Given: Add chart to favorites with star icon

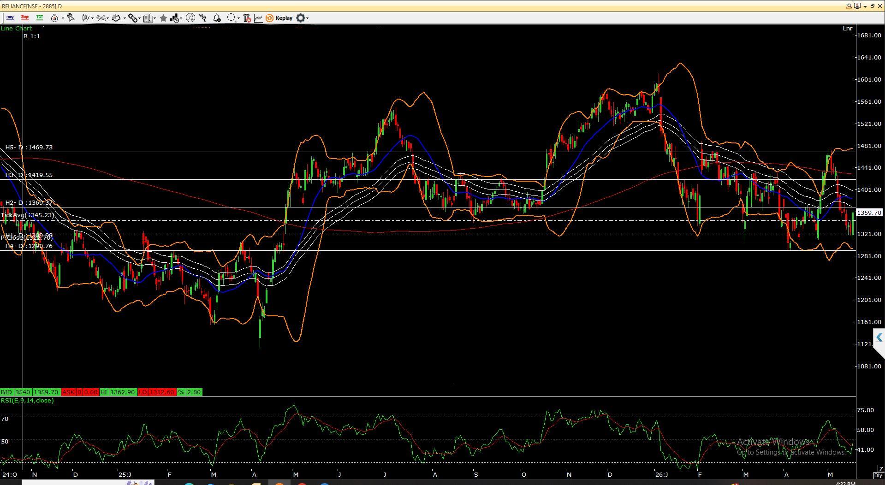Looking at the screenshot, I should (163, 18).
